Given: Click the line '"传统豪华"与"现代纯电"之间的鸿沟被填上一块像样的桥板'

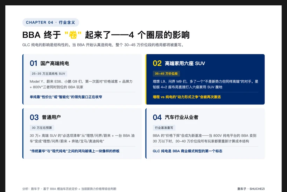Looking at the screenshot, I should [x=75, y=151].
